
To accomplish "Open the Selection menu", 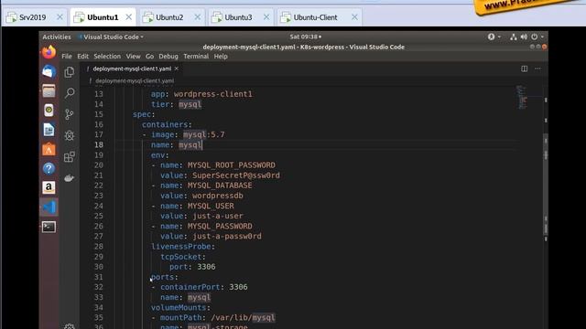I will [107, 57].
